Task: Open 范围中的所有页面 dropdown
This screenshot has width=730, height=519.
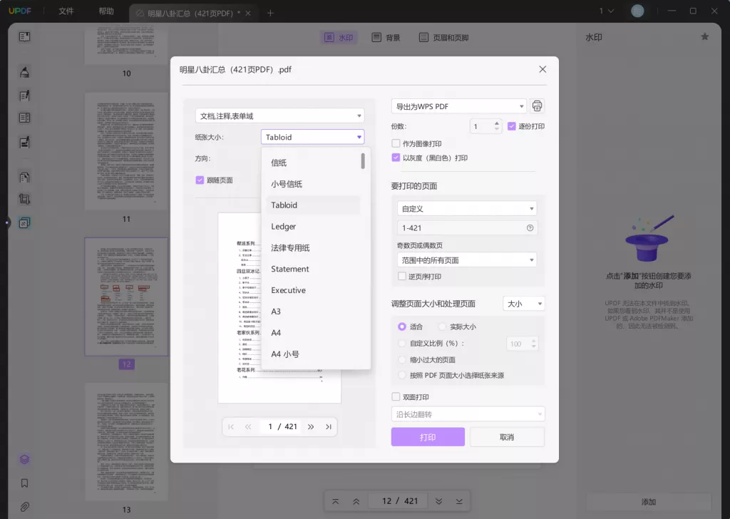Action: [467, 260]
